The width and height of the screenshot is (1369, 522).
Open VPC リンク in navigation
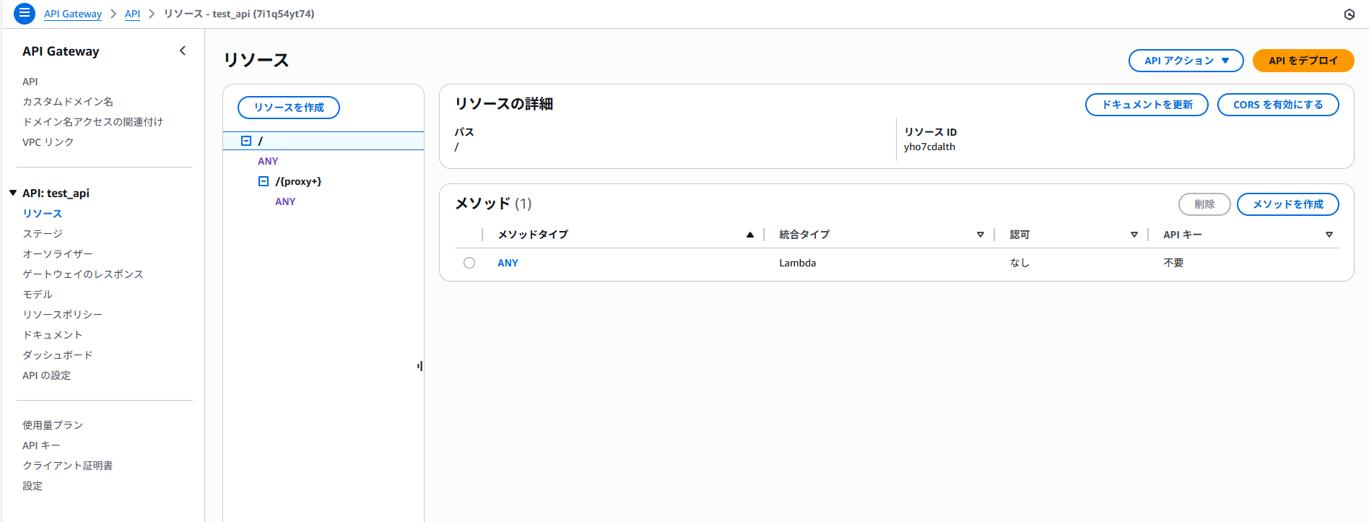point(48,142)
